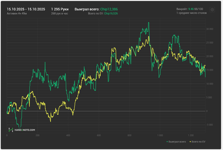Toggle the green 'Выиграл всего' legend series

[176, 142]
